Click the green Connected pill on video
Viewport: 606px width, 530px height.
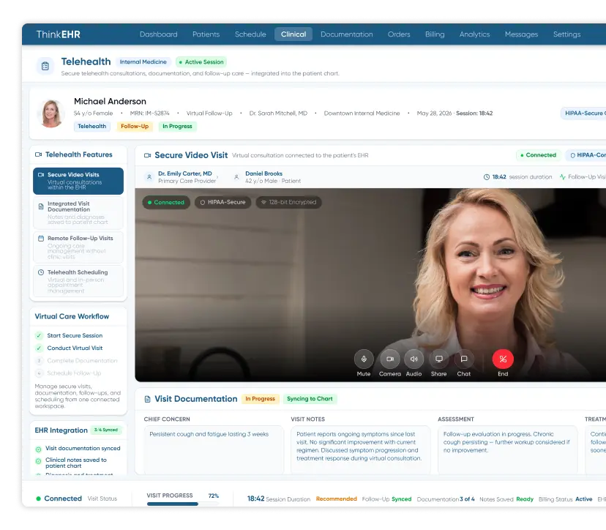(166, 202)
